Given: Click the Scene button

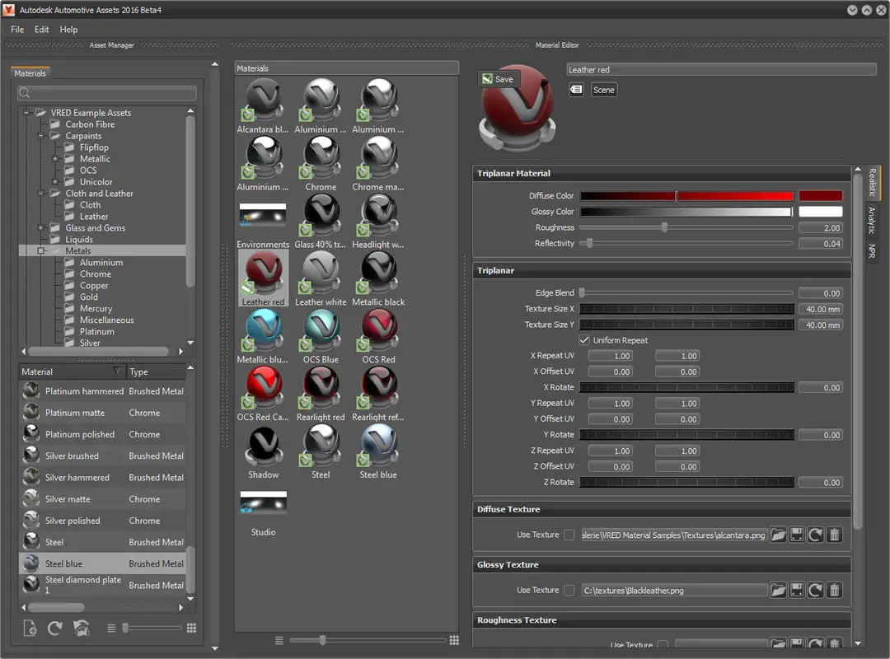Looking at the screenshot, I should (x=604, y=90).
